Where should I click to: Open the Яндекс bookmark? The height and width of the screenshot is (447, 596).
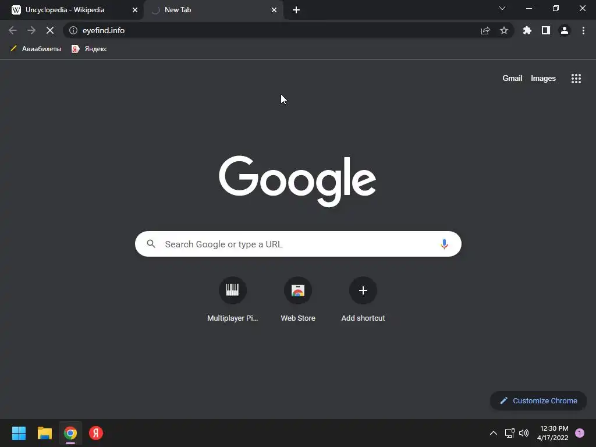[x=90, y=49]
